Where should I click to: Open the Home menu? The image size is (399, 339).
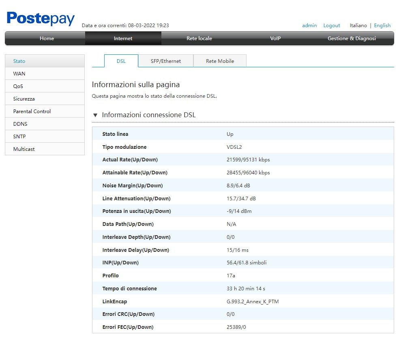coord(47,39)
